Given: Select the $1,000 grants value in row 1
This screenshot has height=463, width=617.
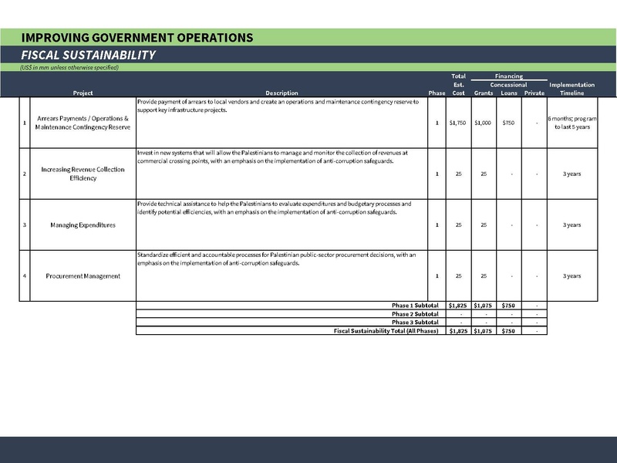Looking at the screenshot, I should click(484, 123).
